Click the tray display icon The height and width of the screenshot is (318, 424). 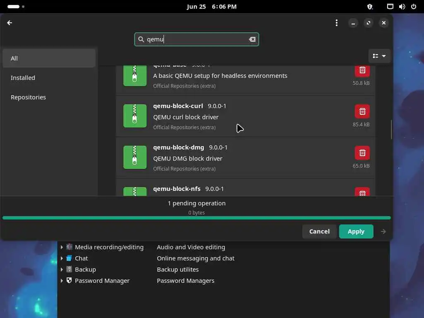pyautogui.click(x=390, y=7)
